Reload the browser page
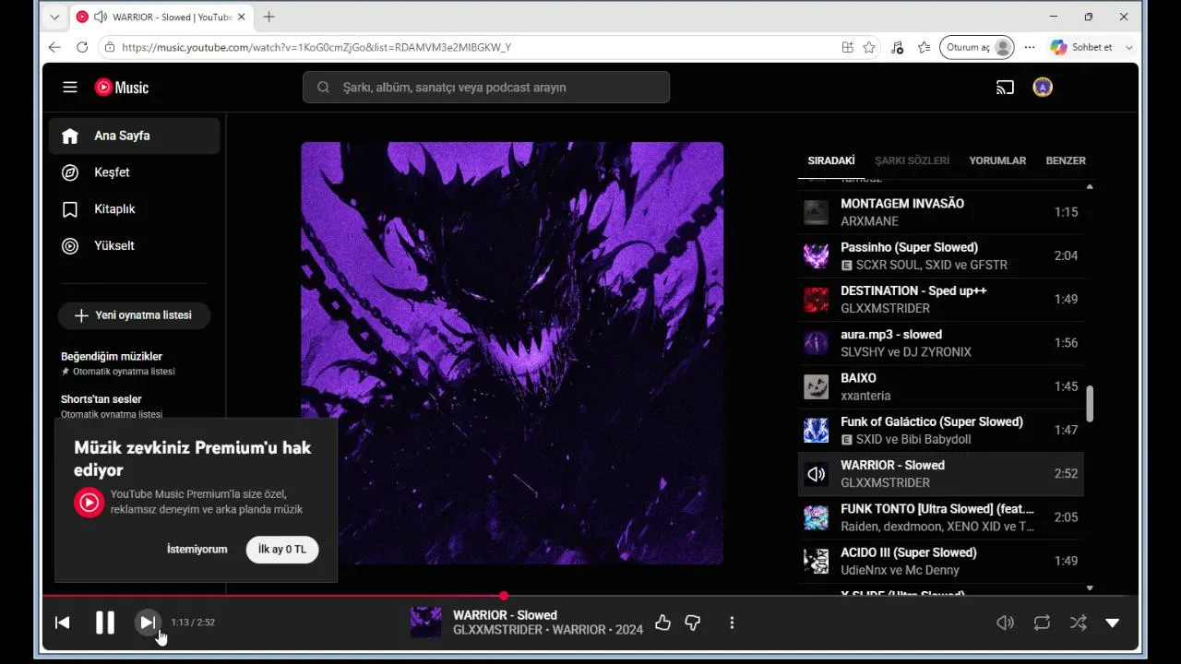 tap(82, 47)
